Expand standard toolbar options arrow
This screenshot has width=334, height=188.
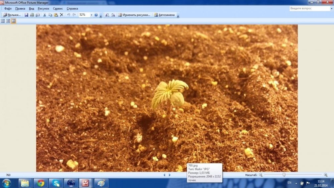101,15
